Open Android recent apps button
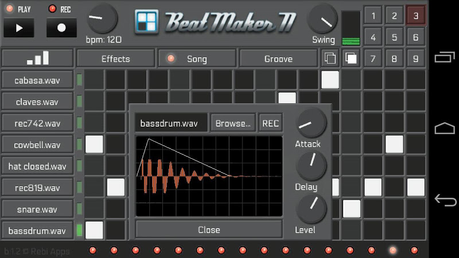 pos(444,57)
